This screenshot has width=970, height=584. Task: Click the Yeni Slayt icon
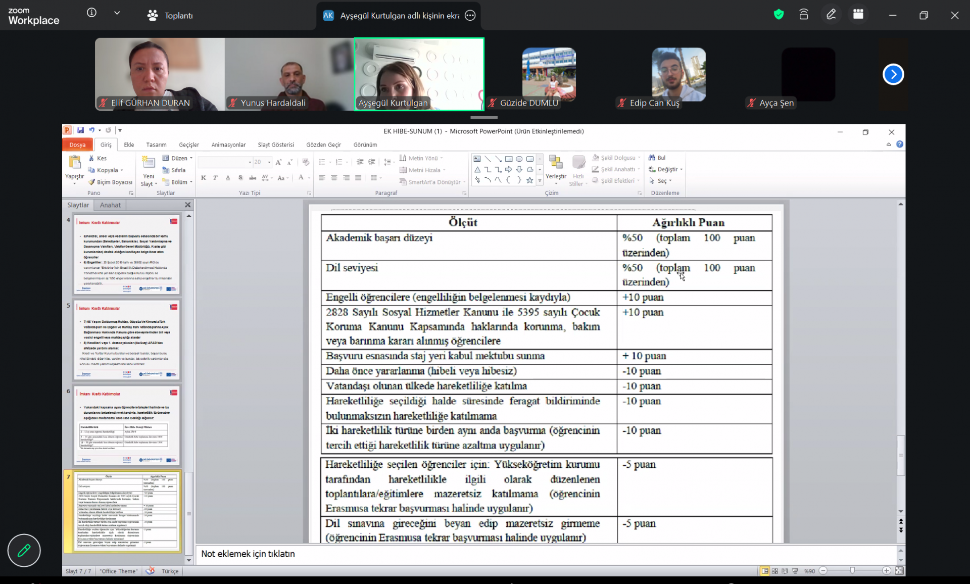pyautogui.click(x=149, y=163)
